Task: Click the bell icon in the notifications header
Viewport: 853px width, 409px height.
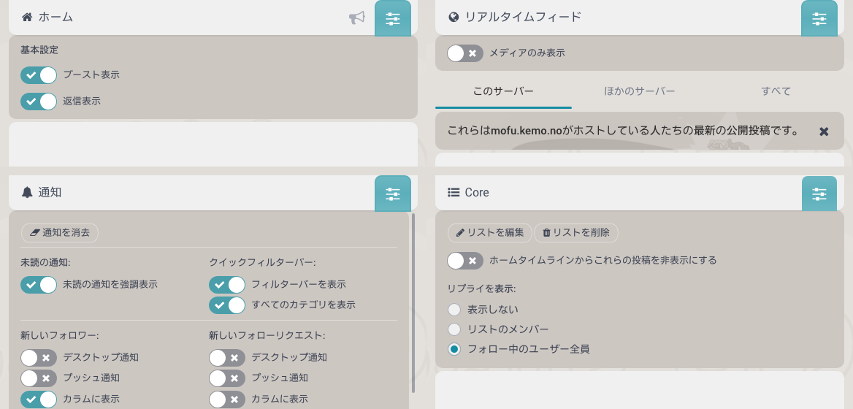Action: 27,192
